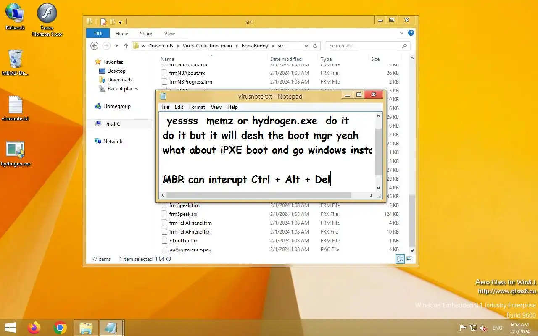Open Notepad File menu
The width and height of the screenshot is (538, 336).
tap(165, 107)
